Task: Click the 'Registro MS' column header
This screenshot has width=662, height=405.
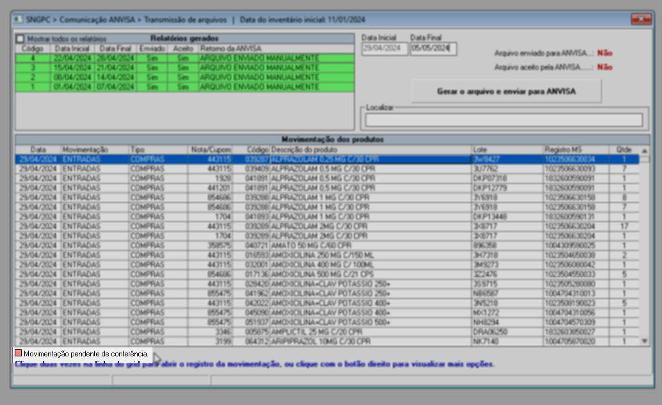Action: pos(576,150)
